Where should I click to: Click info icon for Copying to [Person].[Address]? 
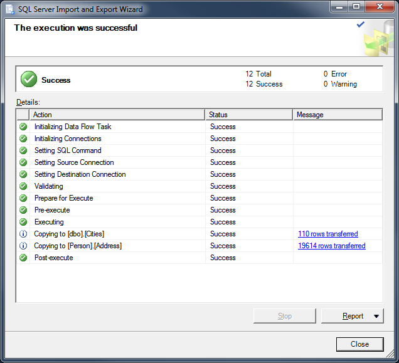click(23, 246)
